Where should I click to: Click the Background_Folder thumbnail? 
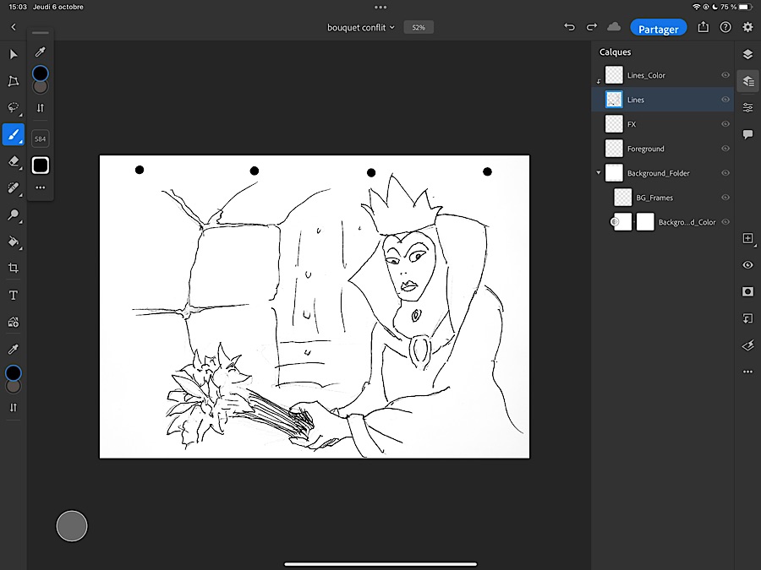[614, 173]
